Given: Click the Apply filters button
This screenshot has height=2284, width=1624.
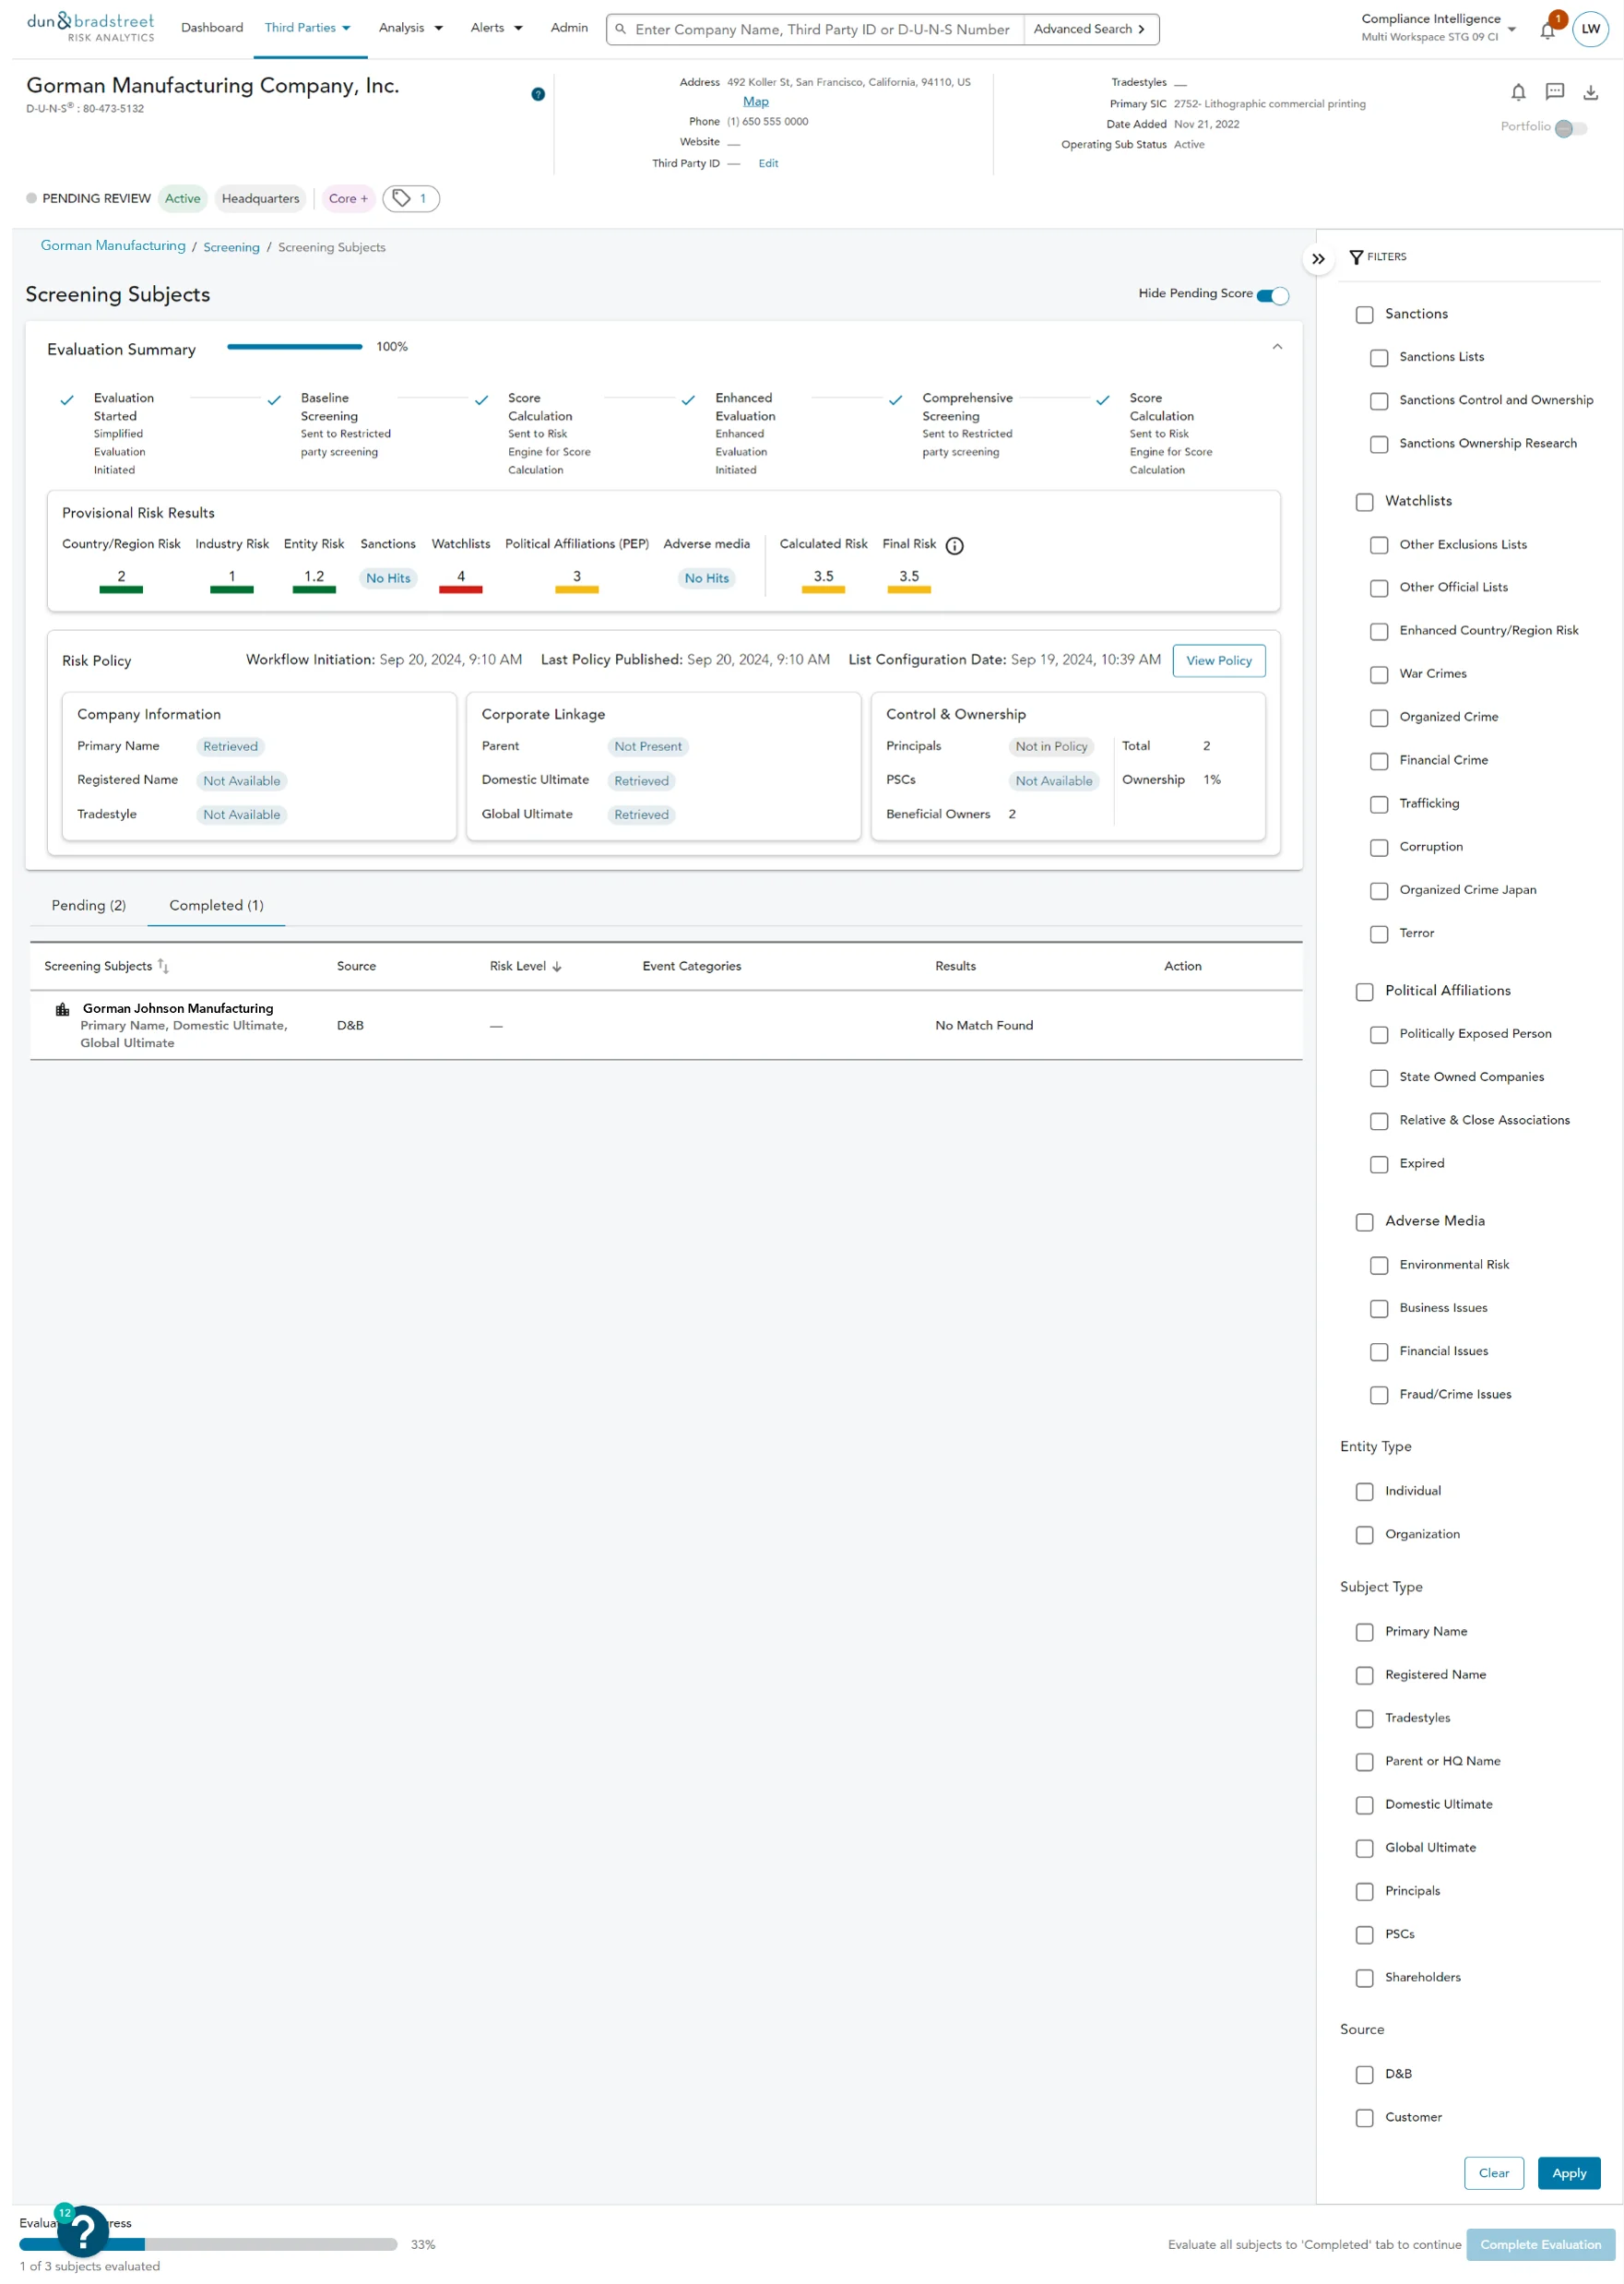Looking at the screenshot, I should (1569, 2174).
